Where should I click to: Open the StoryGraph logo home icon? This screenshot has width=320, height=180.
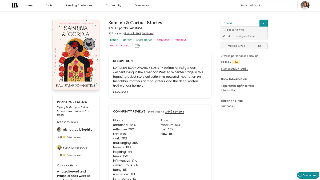tap(15, 5)
